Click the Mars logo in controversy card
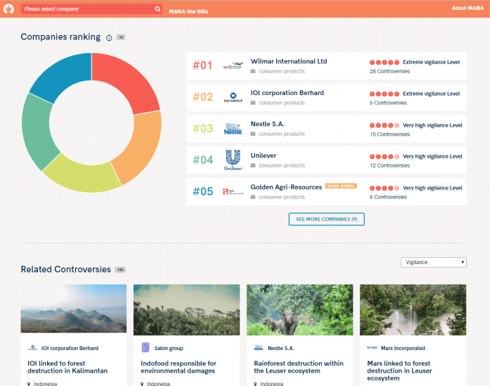 372,347
